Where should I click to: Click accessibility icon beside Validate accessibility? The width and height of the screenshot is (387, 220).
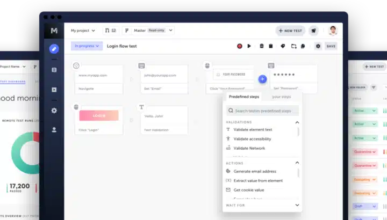coord(228,138)
